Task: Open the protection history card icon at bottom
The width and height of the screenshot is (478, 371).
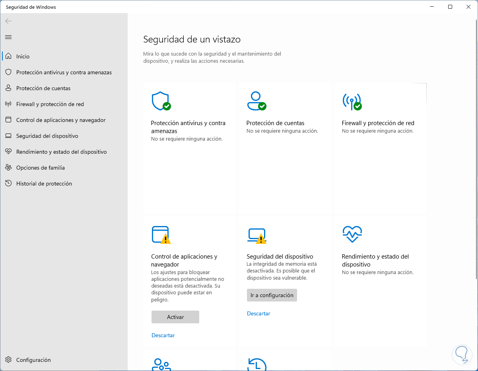Action: (256, 364)
